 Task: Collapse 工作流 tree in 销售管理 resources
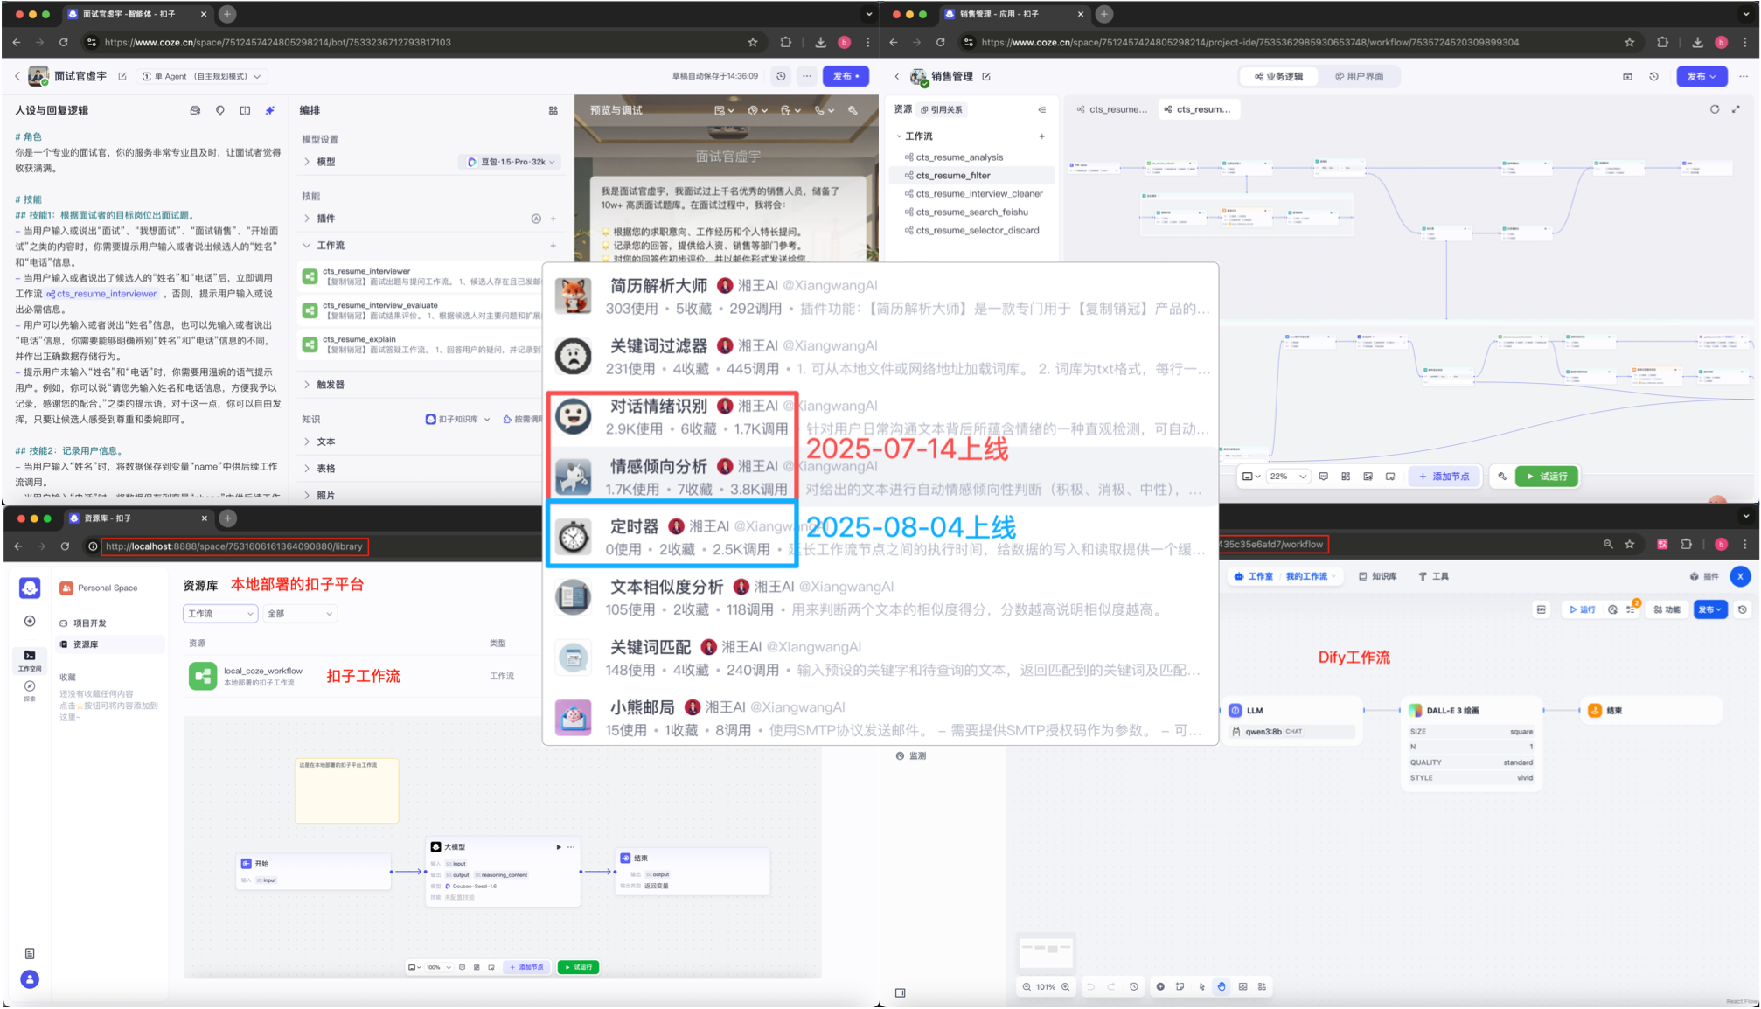coord(899,136)
